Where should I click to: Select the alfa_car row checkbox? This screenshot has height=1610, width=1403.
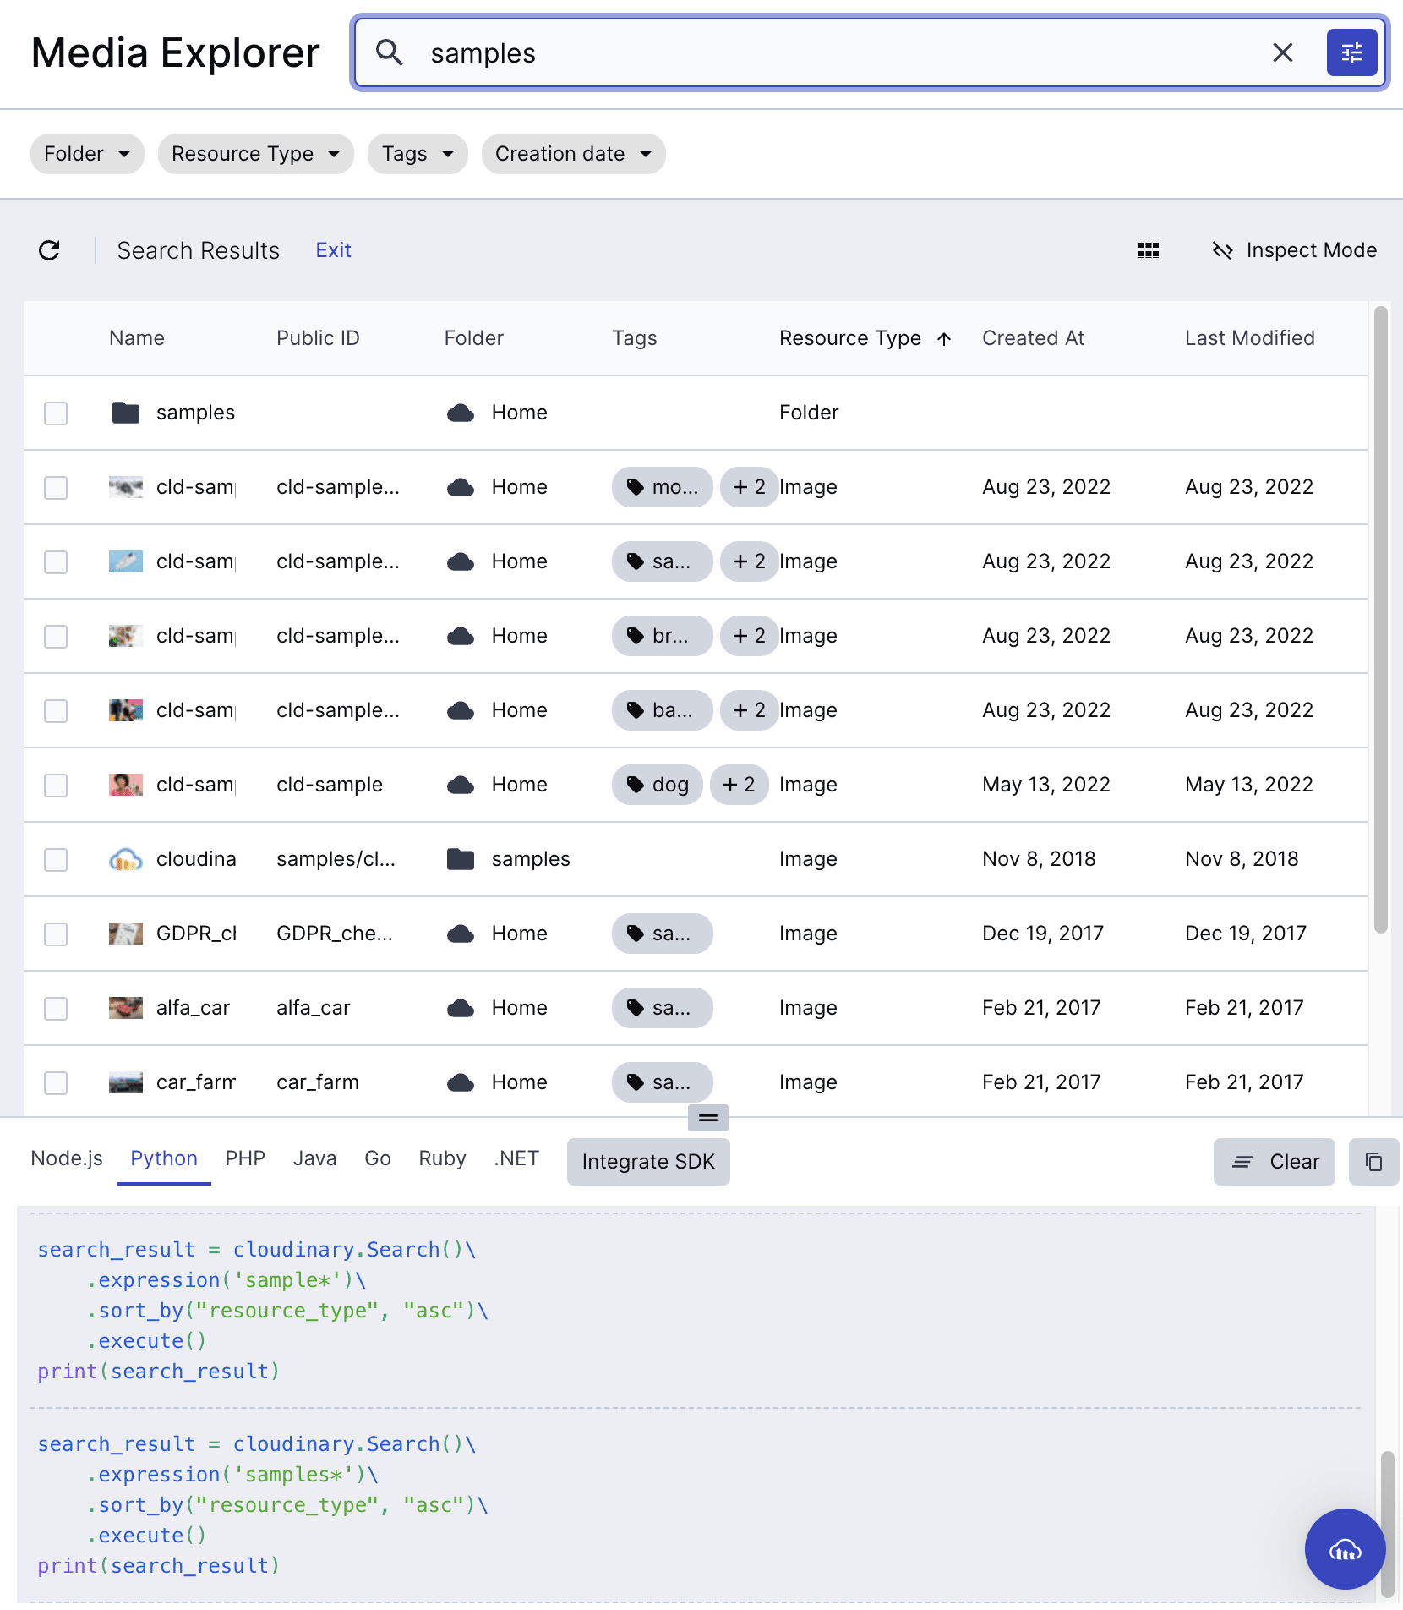[56, 1009]
